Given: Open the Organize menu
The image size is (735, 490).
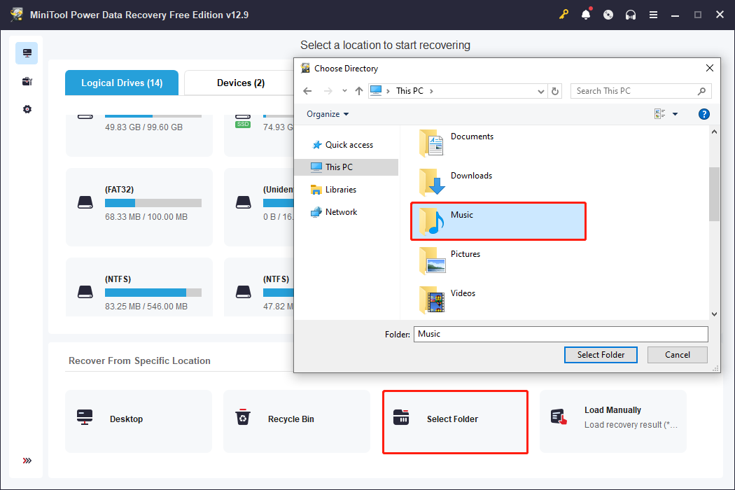Looking at the screenshot, I should point(328,114).
